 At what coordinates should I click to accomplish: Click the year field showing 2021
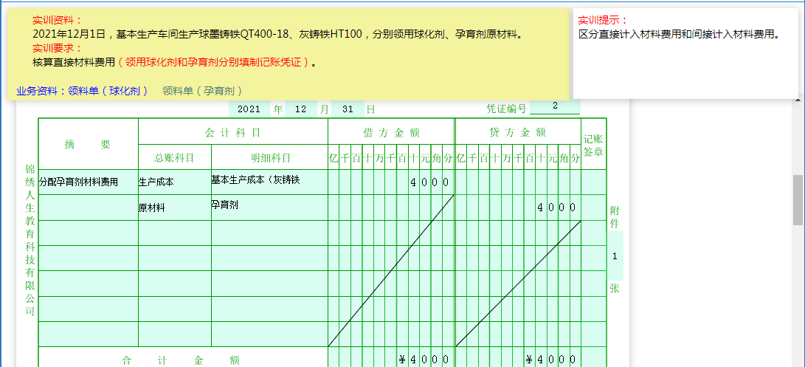[249, 109]
